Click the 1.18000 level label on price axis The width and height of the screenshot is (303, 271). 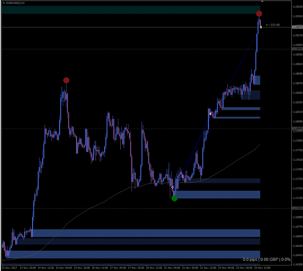tap(297, 128)
